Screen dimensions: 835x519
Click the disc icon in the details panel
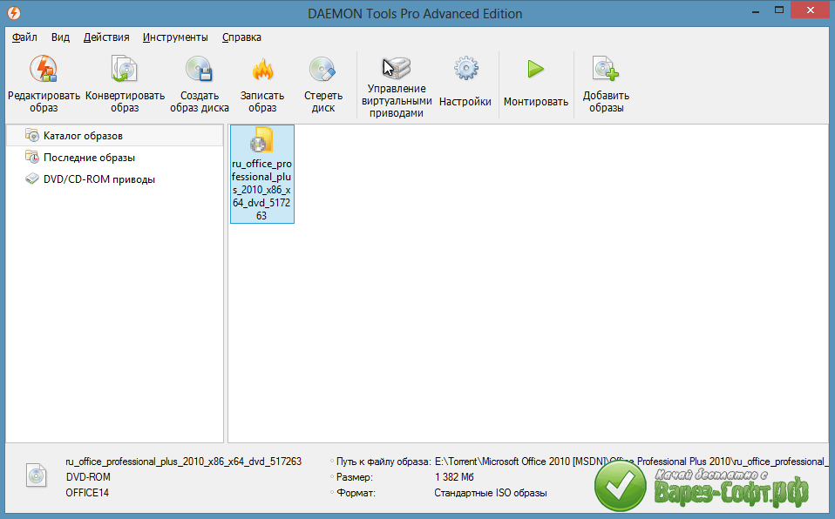pyautogui.click(x=36, y=476)
